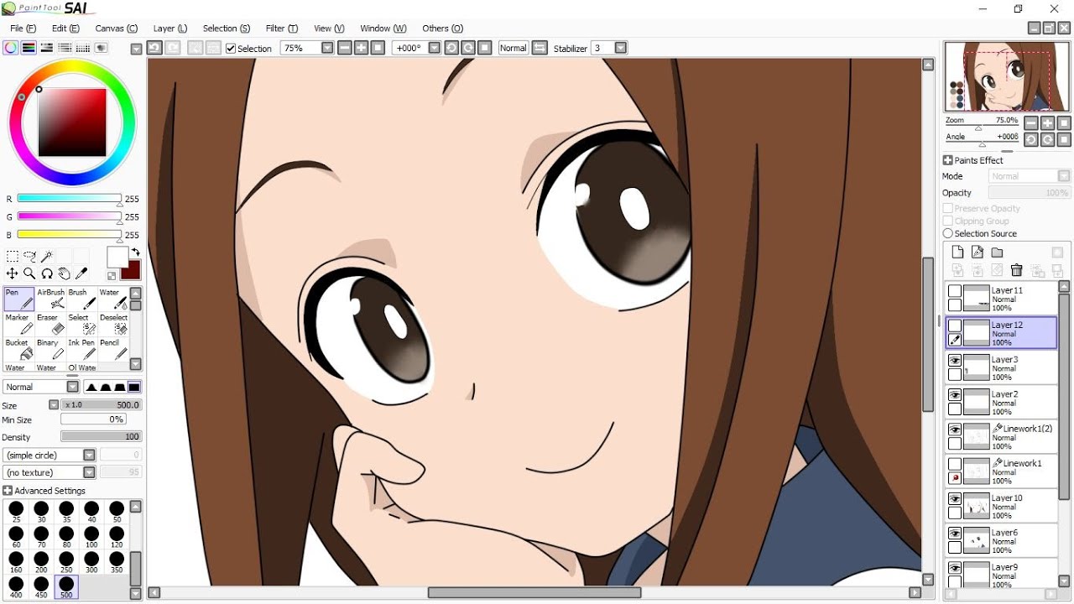Select the Pen tool

point(19,299)
